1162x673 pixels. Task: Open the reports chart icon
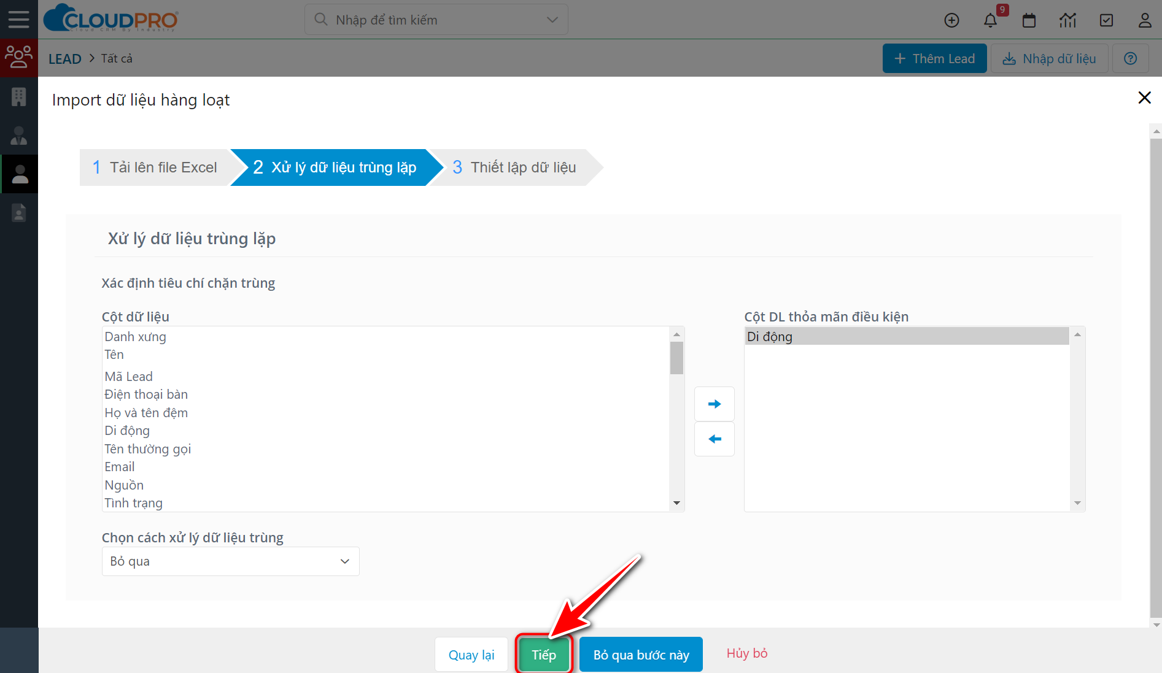(x=1067, y=20)
